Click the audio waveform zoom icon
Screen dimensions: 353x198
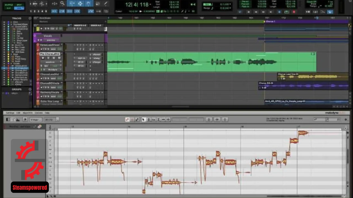35,4
